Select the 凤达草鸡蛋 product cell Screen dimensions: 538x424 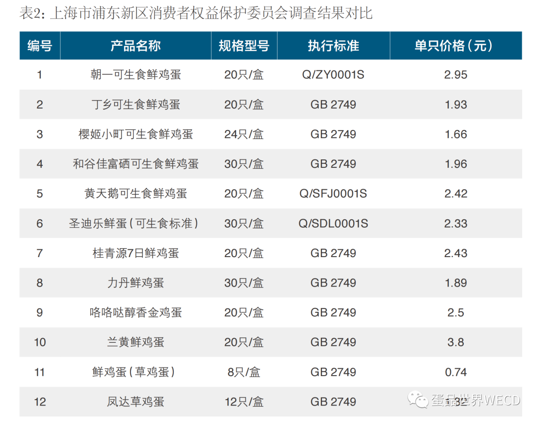135,402
